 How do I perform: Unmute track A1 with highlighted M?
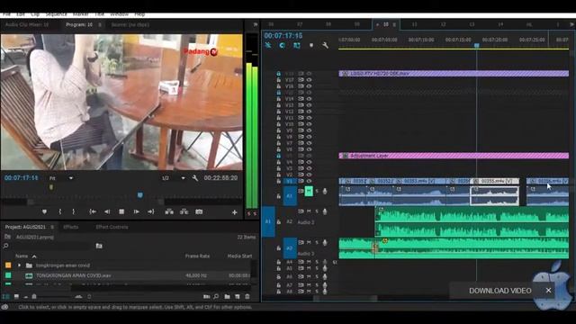click(x=309, y=191)
